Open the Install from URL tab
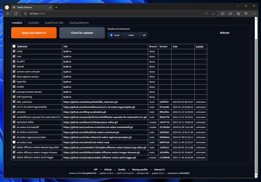 click(x=54, y=23)
